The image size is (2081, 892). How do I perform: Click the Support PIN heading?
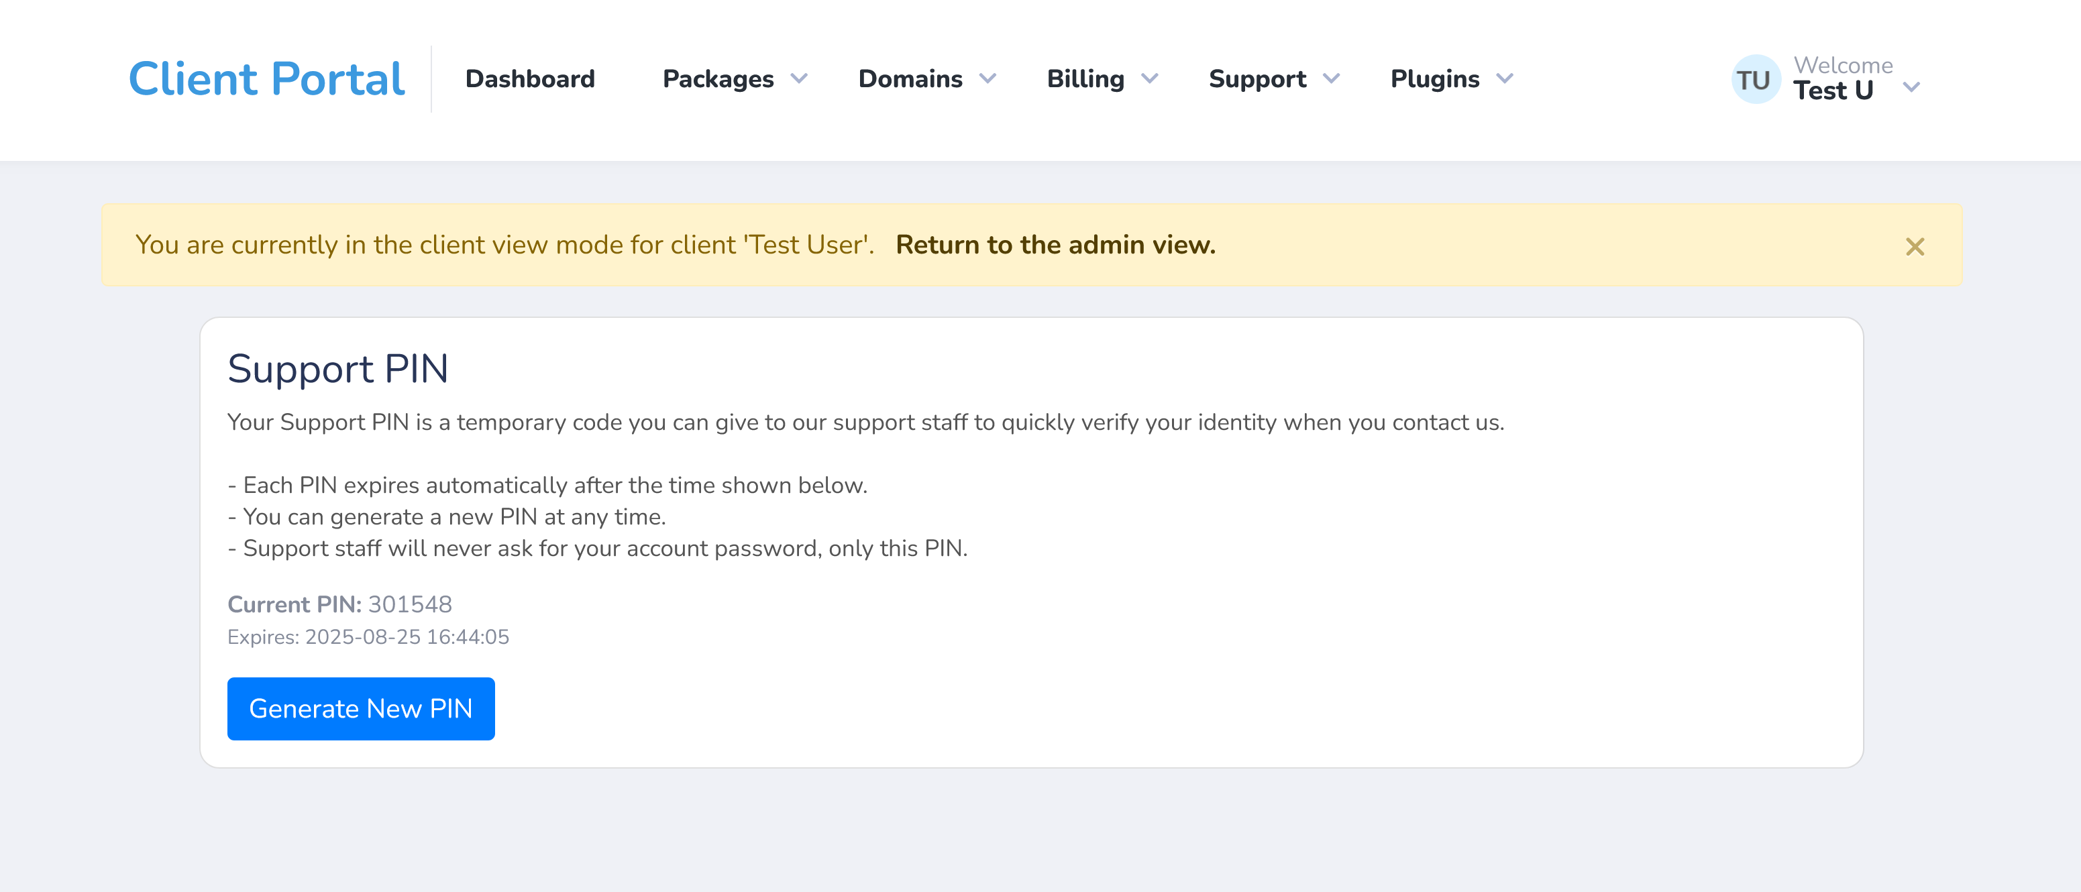pyautogui.click(x=337, y=368)
